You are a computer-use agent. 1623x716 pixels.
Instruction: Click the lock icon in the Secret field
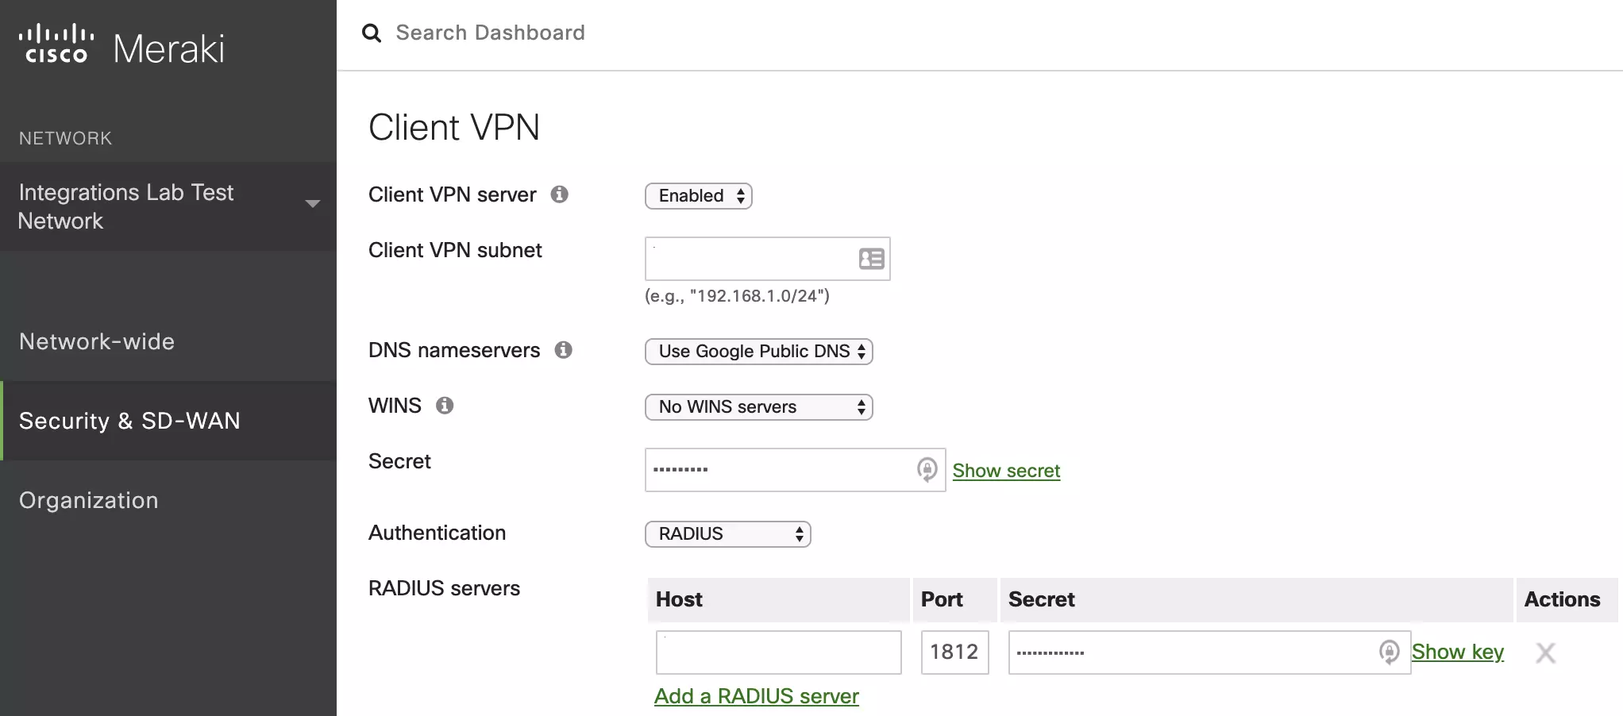(926, 470)
